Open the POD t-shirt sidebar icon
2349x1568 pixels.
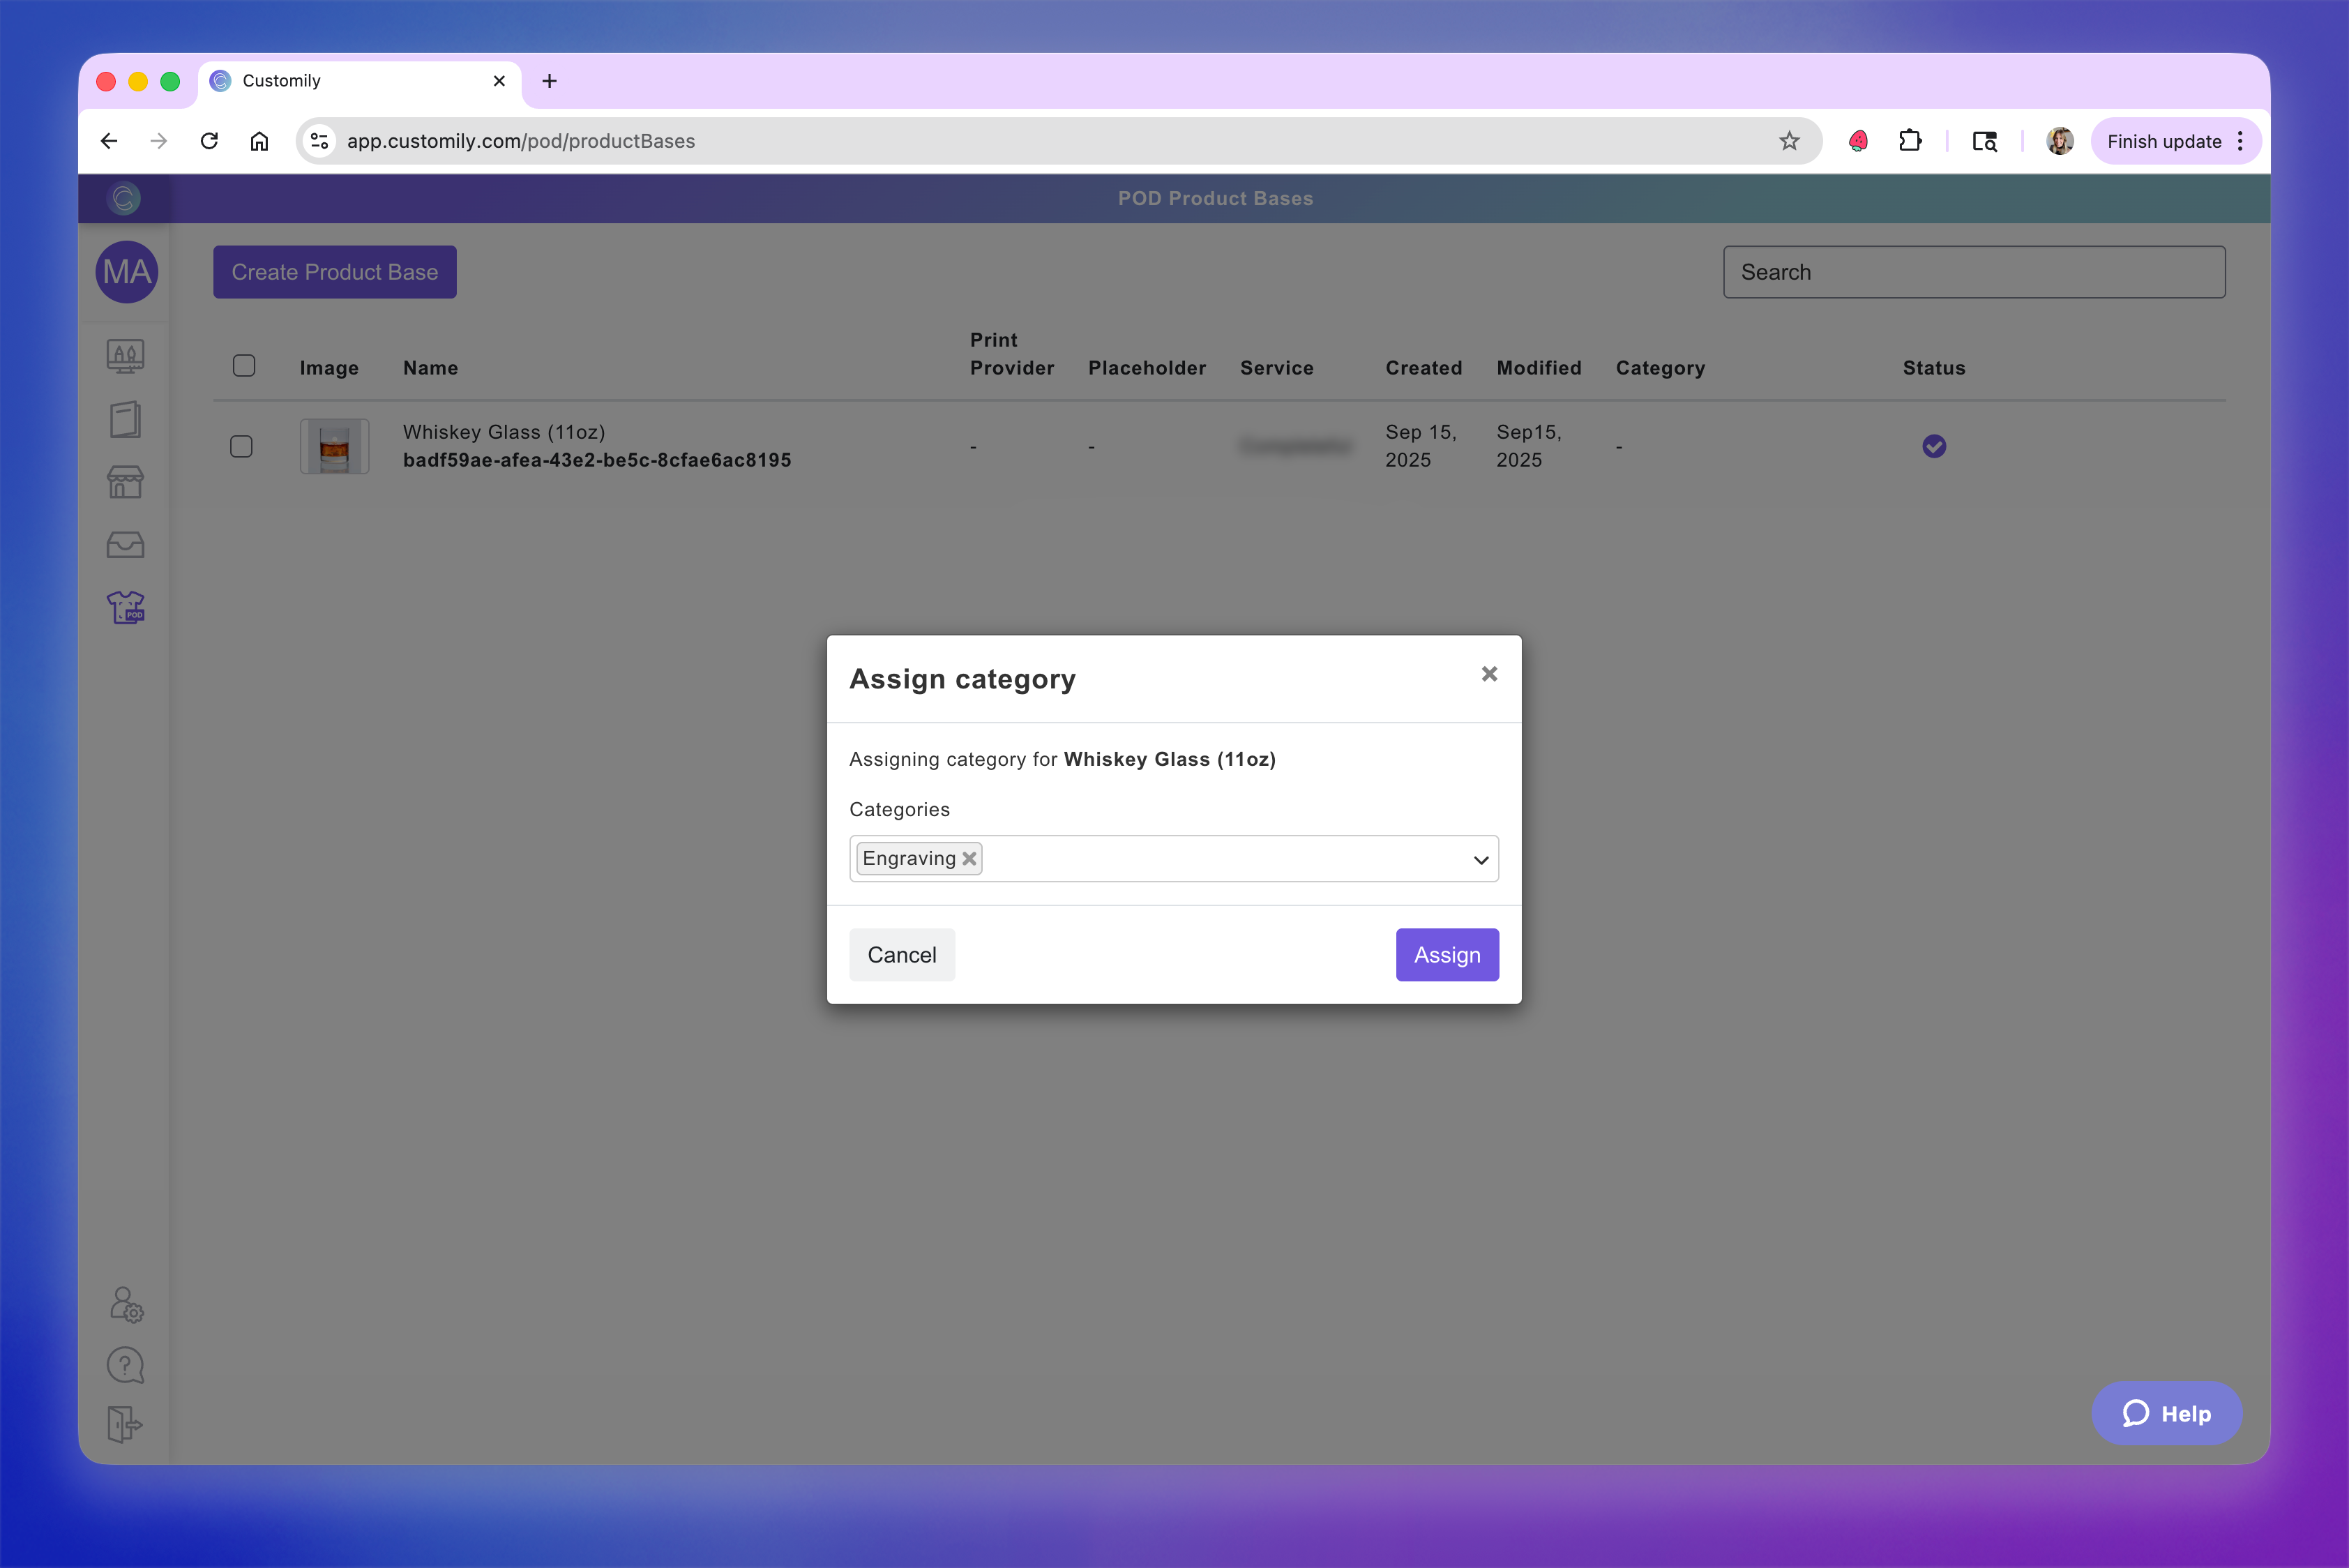pos(125,607)
